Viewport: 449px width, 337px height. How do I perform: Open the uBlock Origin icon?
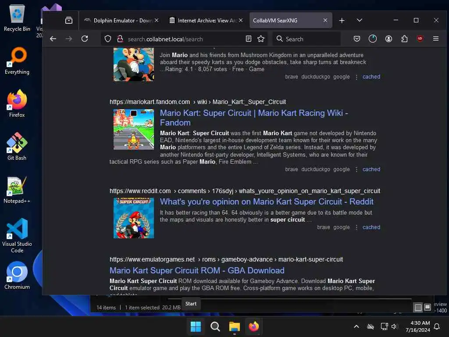[420, 39]
